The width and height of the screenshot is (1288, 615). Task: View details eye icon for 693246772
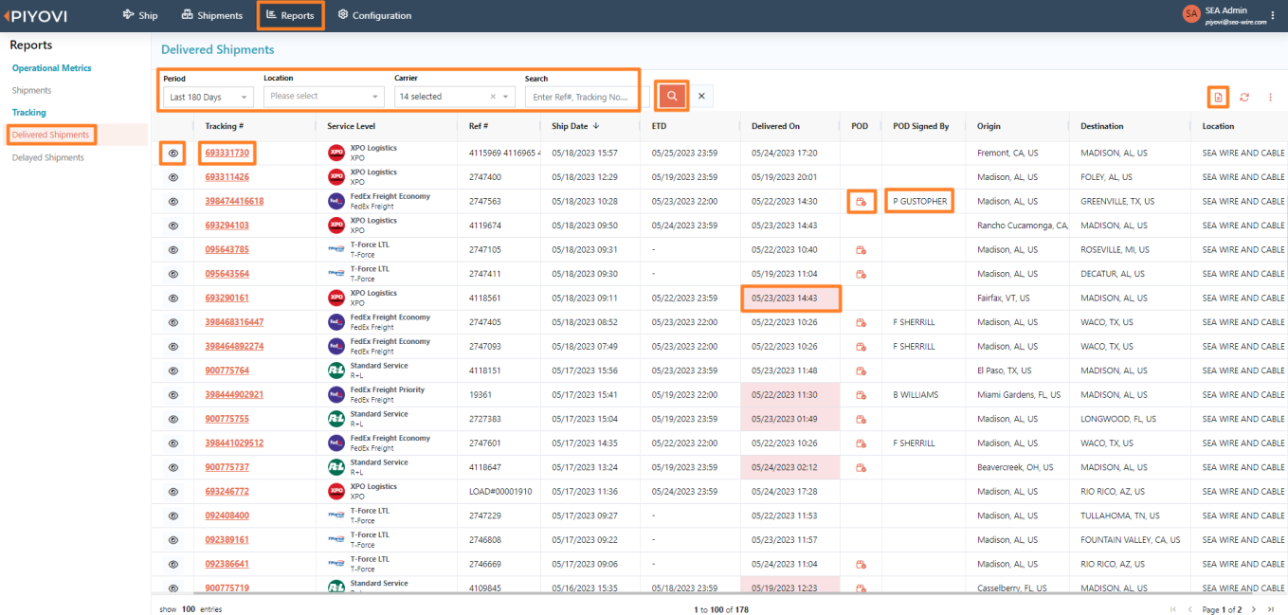pyautogui.click(x=173, y=491)
